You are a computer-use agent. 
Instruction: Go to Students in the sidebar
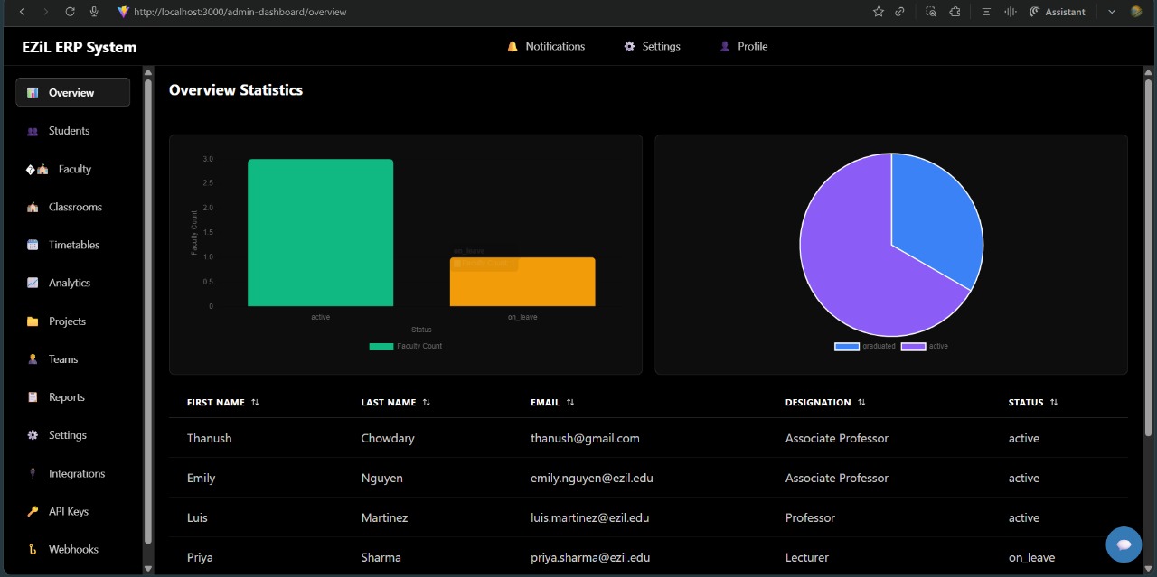tap(69, 131)
